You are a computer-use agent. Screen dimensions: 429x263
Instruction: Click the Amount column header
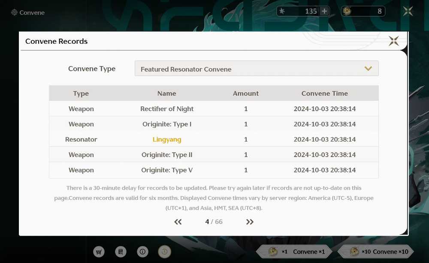click(246, 94)
